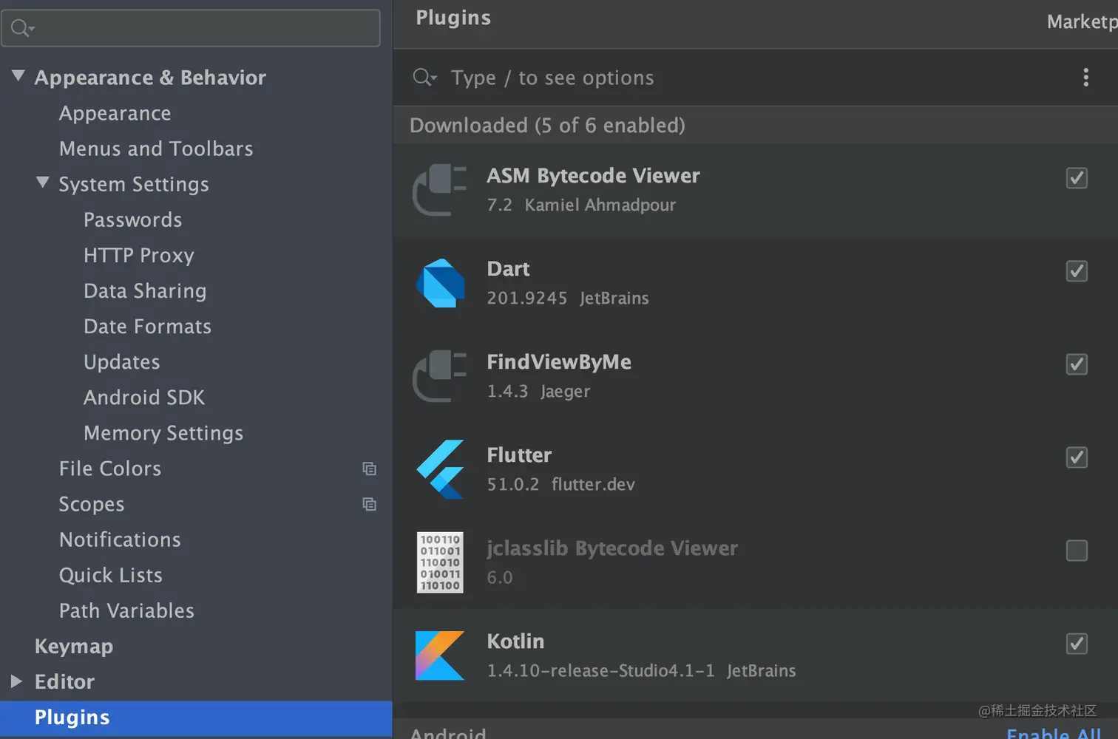Collapse the System Settings subtree
This screenshot has width=1118, height=739.
[43, 183]
